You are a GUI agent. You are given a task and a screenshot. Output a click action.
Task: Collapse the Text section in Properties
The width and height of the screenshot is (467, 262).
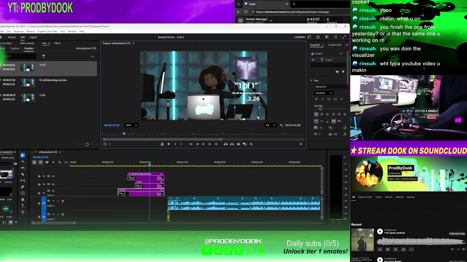(311, 80)
